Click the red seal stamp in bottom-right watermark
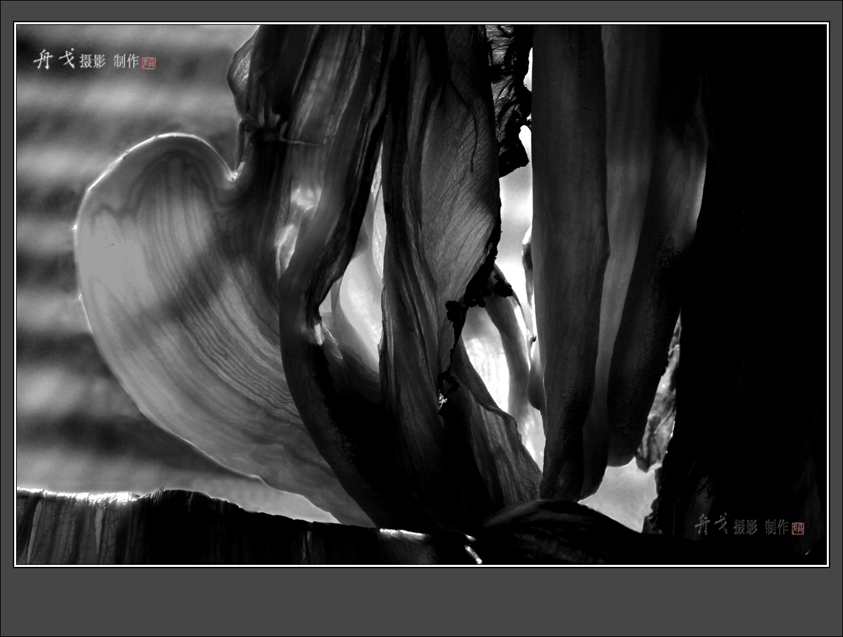 click(x=798, y=528)
